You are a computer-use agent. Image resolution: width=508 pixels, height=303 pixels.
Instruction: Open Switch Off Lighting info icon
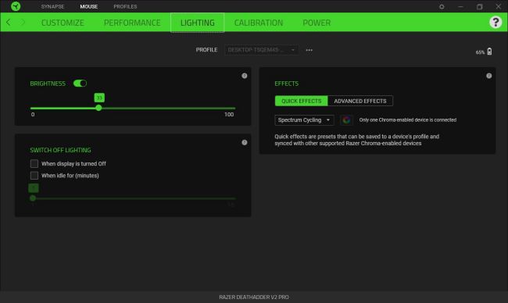(x=245, y=142)
